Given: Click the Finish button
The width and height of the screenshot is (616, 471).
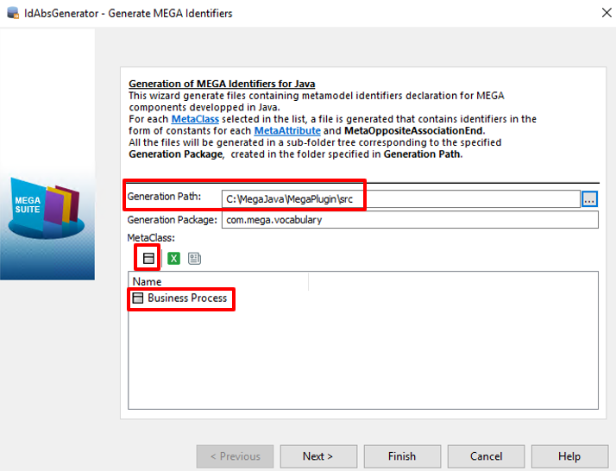Looking at the screenshot, I should pos(402,456).
